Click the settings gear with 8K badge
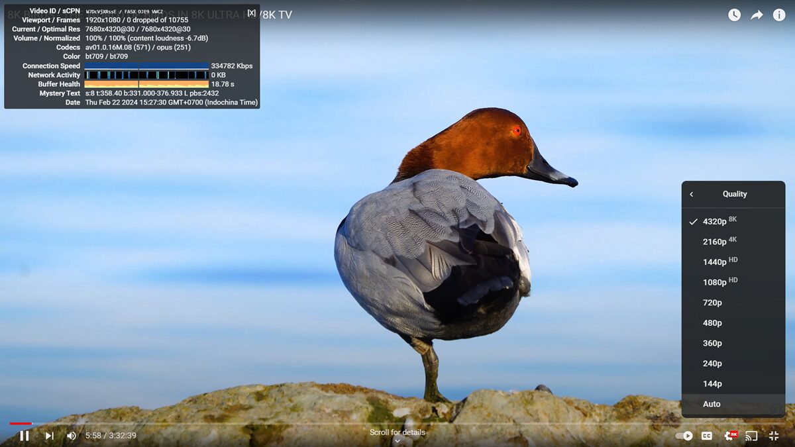The image size is (795, 447). point(731,435)
